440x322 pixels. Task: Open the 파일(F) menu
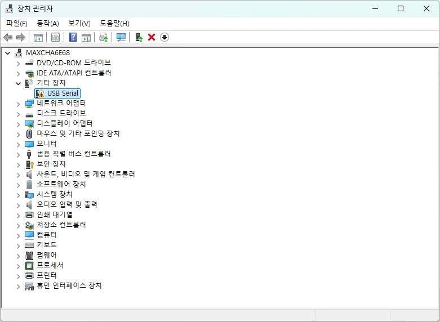coord(17,23)
